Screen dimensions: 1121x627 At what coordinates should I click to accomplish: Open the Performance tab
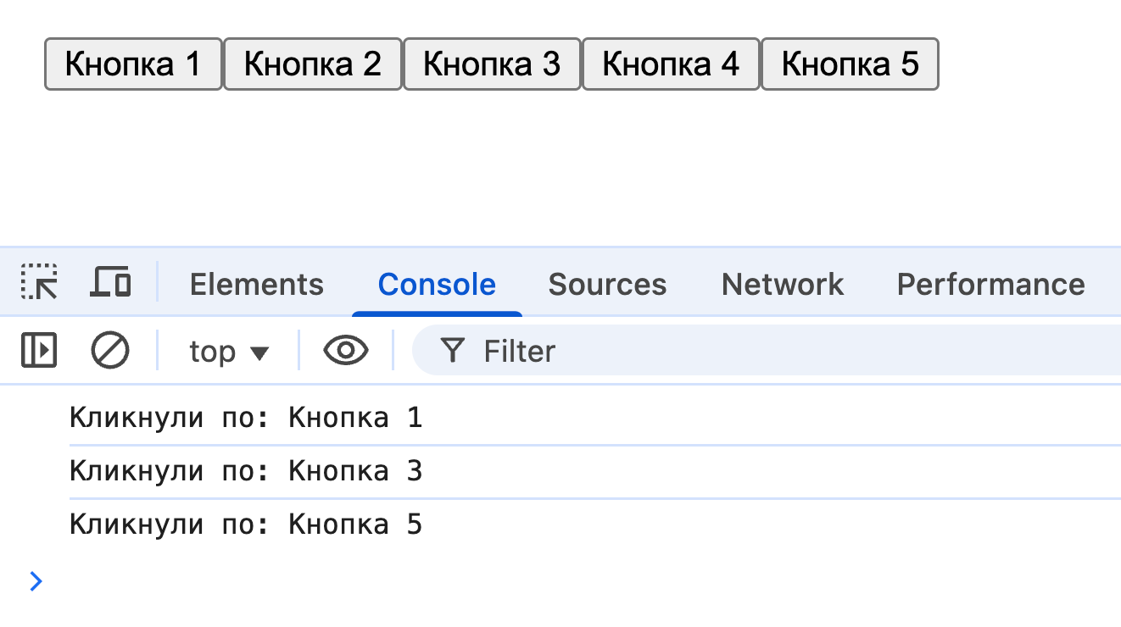990,285
